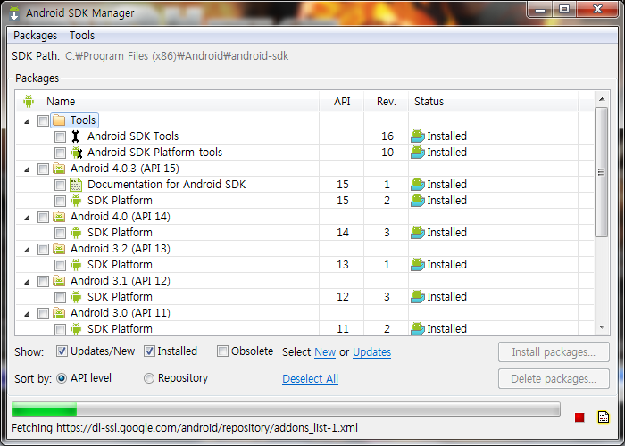Click the API 12 SDK Platform android icon
The width and height of the screenshot is (625, 446).
click(76, 297)
